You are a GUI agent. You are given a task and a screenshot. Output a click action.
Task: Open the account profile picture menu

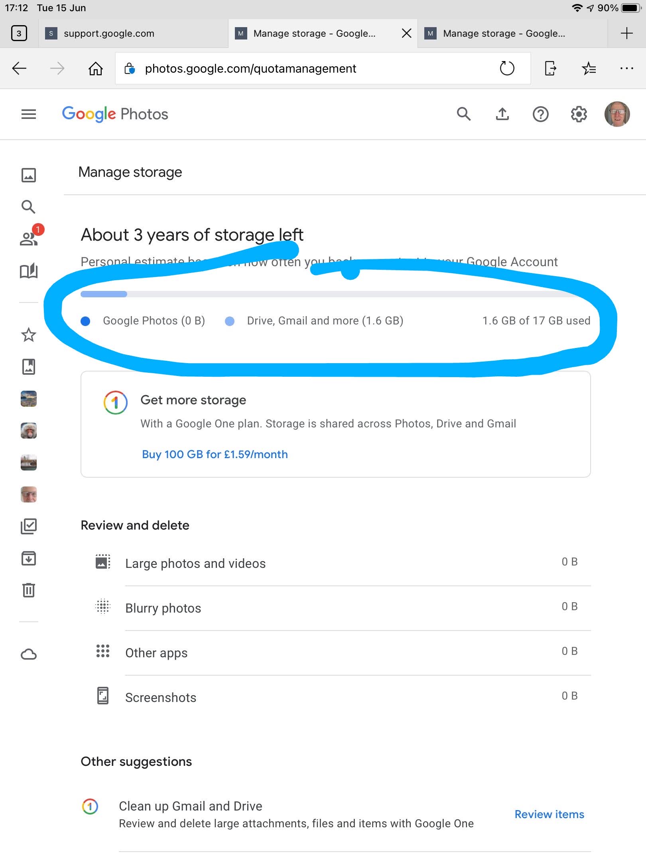click(617, 114)
